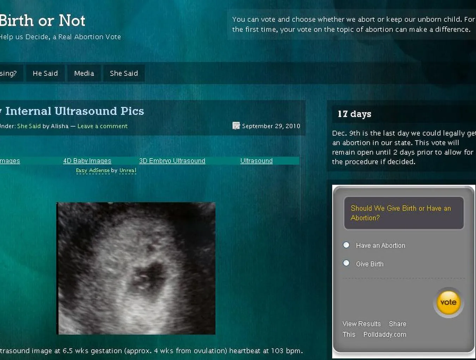View Results of the poll
Screen dimensions: 476x360
(361, 324)
